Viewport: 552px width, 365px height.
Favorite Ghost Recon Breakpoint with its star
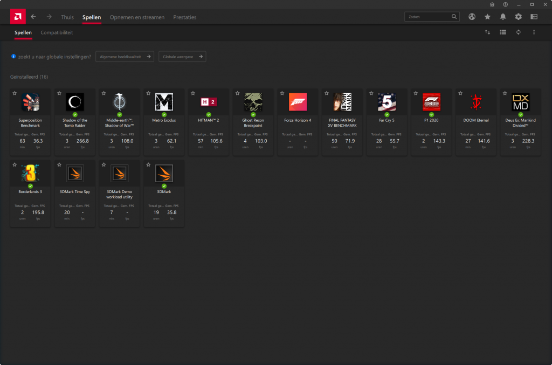click(x=237, y=93)
